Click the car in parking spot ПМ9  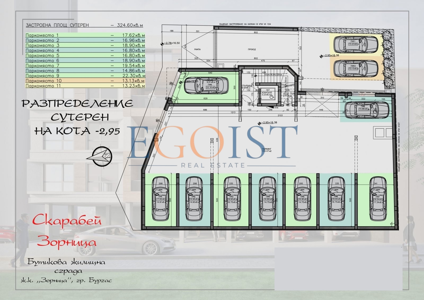[206, 85]
